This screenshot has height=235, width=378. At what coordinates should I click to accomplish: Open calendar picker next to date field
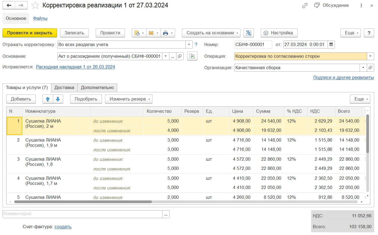331,44
